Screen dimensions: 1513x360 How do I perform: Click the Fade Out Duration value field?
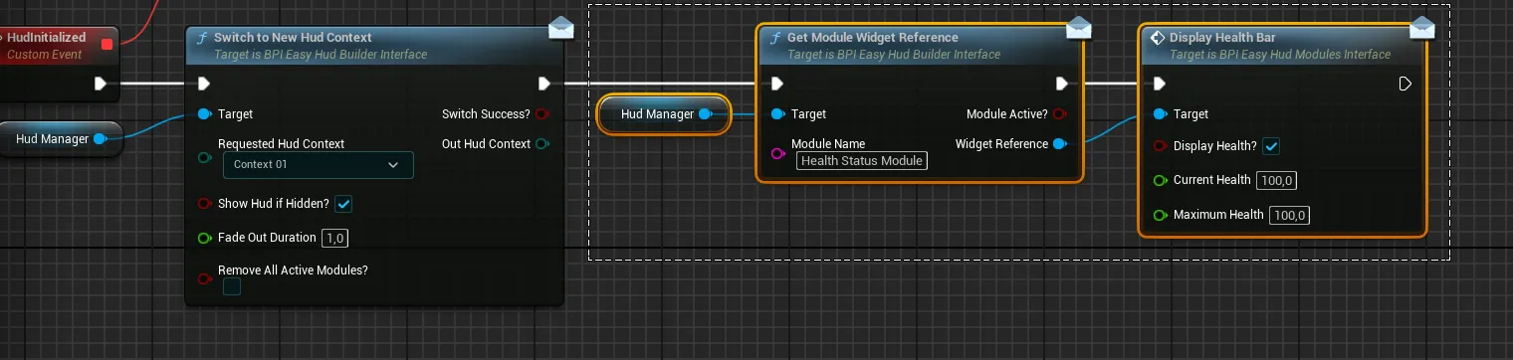coord(334,238)
